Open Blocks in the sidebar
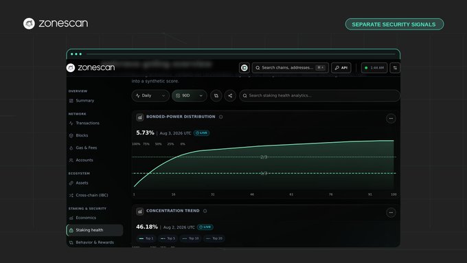The width and height of the screenshot is (467, 263). [x=95, y=135]
